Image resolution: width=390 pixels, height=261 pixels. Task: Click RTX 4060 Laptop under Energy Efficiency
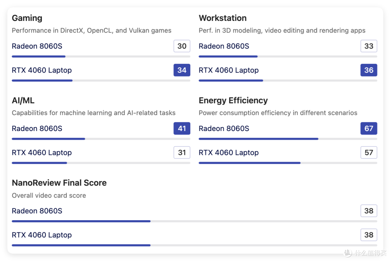(229, 152)
